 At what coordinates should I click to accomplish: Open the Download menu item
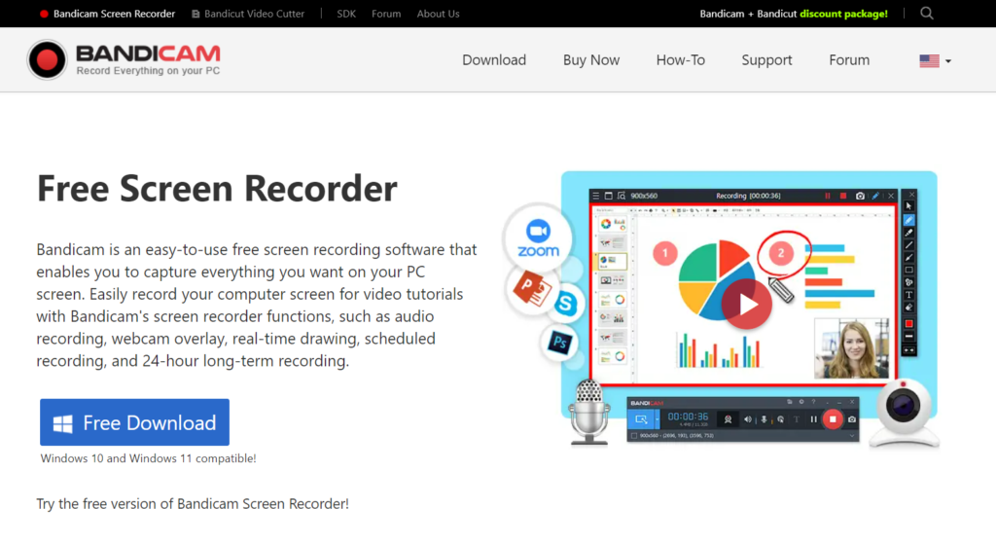coord(494,59)
